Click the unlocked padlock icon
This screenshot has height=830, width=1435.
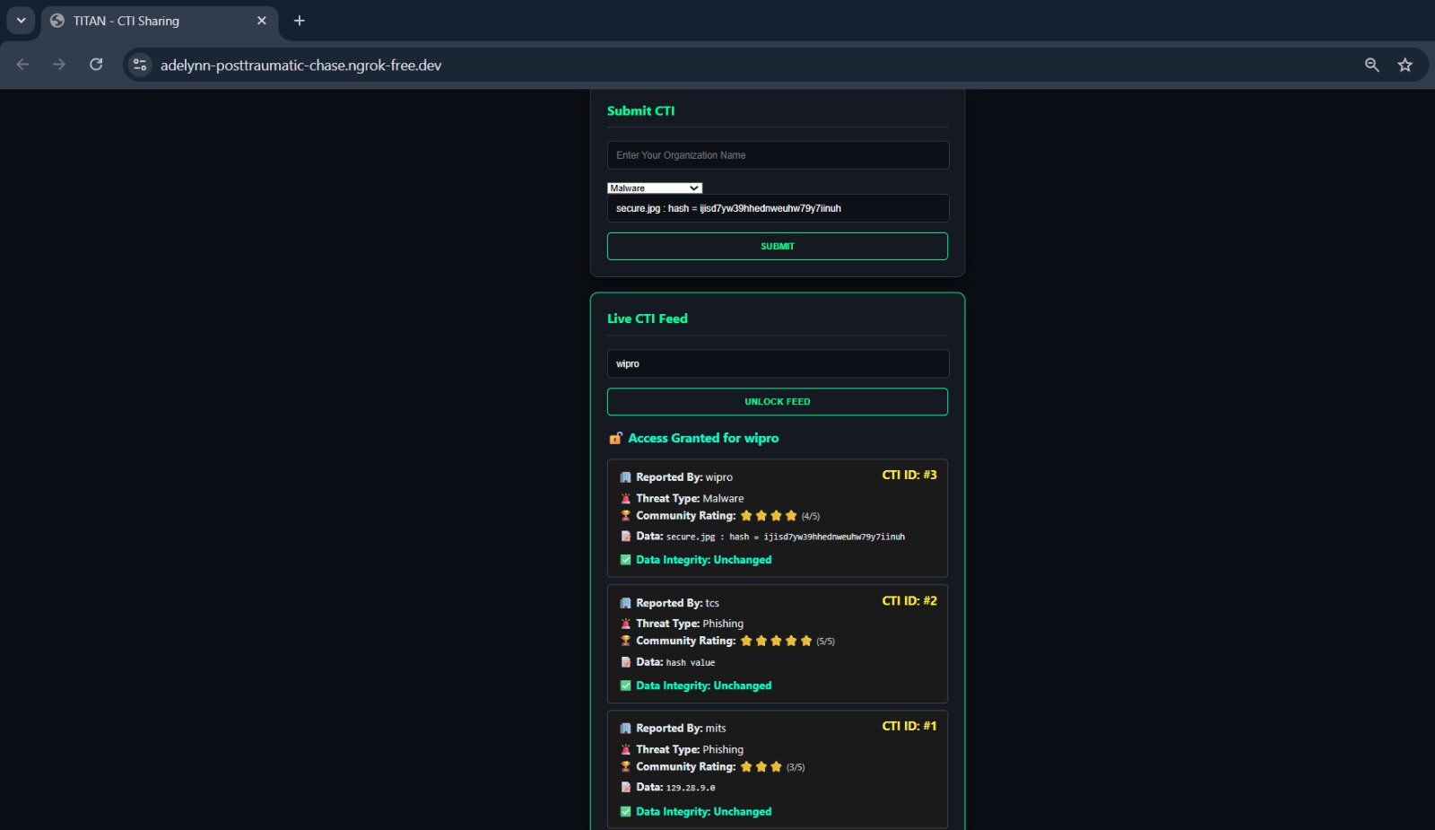point(616,438)
